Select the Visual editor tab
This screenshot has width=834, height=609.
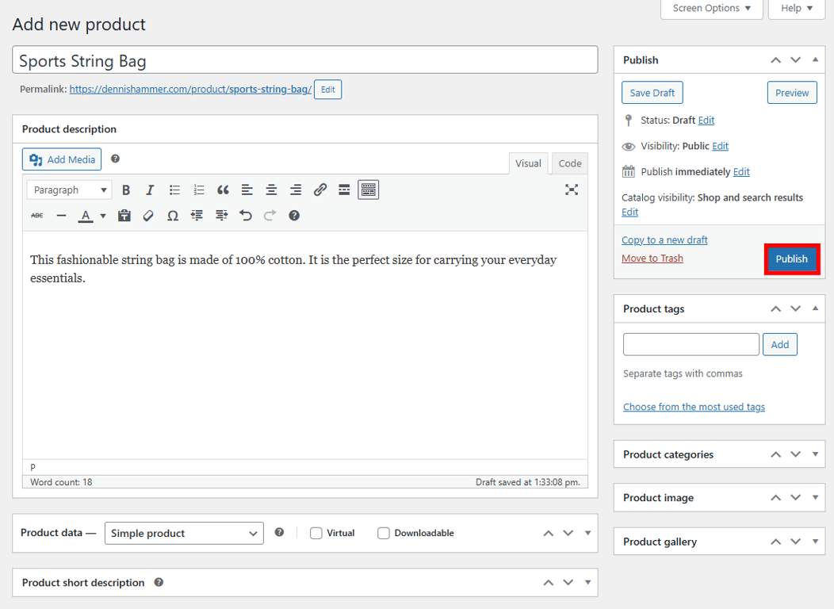click(x=528, y=163)
